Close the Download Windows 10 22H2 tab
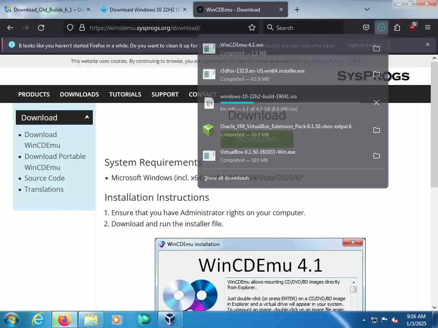Screen dimensions: 438x328 pyautogui.click(x=185, y=9)
